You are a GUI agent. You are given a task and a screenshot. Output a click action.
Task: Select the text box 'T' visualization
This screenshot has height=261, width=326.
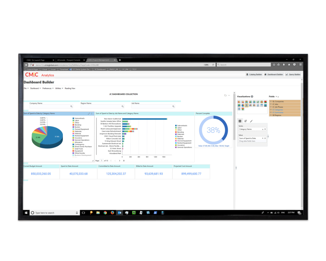(239, 109)
